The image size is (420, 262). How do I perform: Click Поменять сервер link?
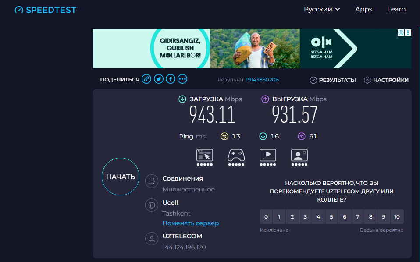point(191,223)
